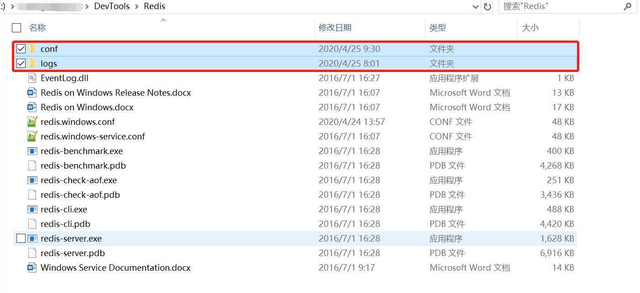Open the address bar history dropdown
Screen dimensions: 640x293
[x=476, y=6]
